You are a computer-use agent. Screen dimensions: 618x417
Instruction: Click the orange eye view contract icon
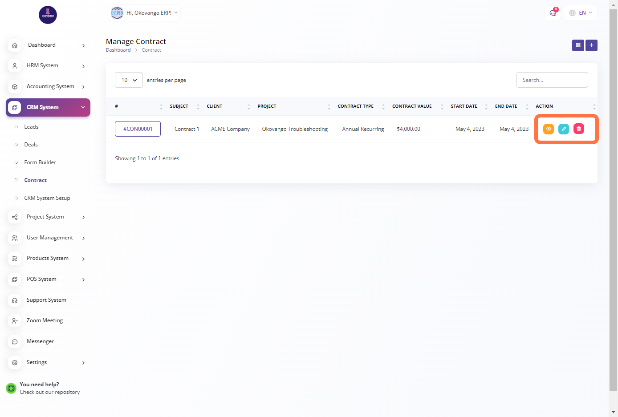549,129
